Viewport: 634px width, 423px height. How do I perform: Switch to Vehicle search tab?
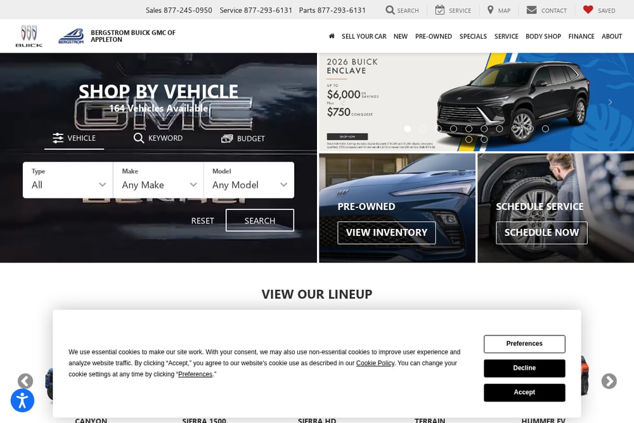[x=74, y=138]
